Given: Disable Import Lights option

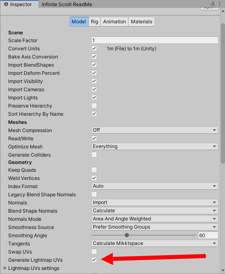Looking at the screenshot, I should (94, 97).
